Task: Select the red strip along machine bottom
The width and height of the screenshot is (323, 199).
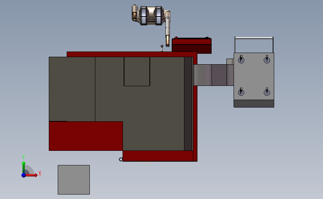Action: click(158, 156)
